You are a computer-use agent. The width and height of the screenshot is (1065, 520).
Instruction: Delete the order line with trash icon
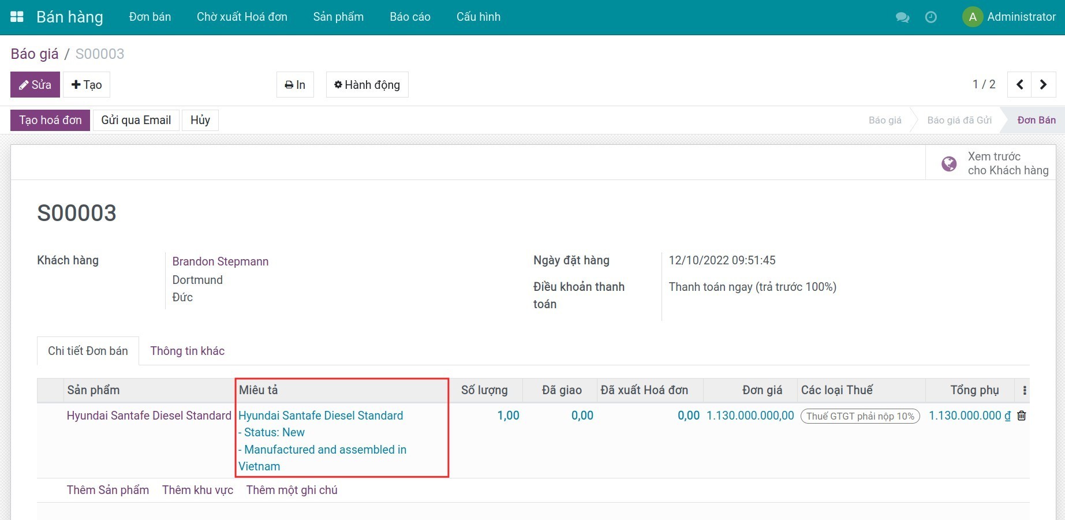pyautogui.click(x=1021, y=416)
